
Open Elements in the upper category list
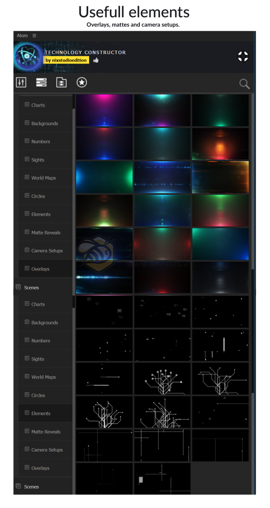click(x=45, y=214)
